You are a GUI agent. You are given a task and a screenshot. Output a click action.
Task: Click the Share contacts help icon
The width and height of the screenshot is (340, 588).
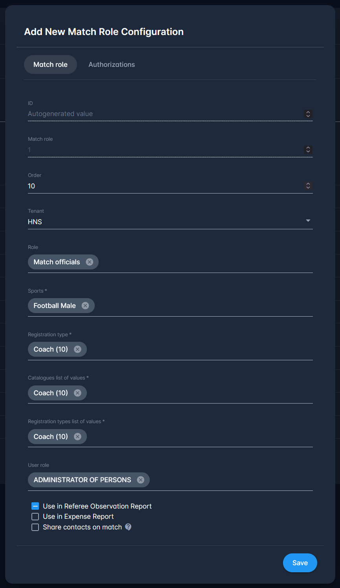(128, 527)
